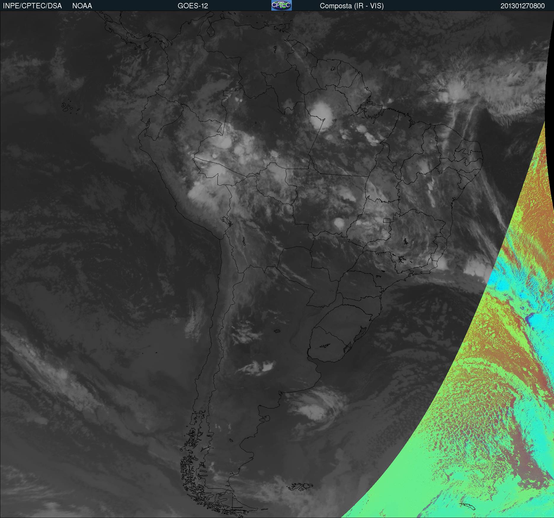Click the GOES-12 satellite label
The image size is (554, 518).
[x=193, y=6]
